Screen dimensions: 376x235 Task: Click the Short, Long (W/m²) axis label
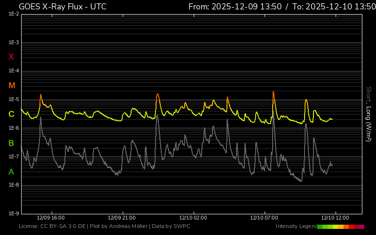(369, 114)
